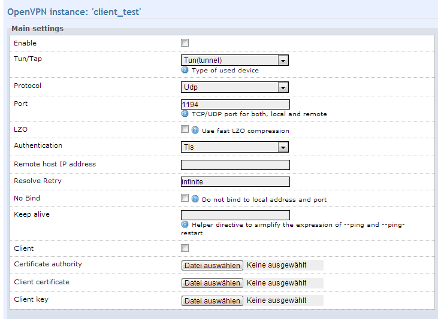Click help icon beside No Bind checkbox
Viewport: 438px width, 319px height.
(195, 199)
